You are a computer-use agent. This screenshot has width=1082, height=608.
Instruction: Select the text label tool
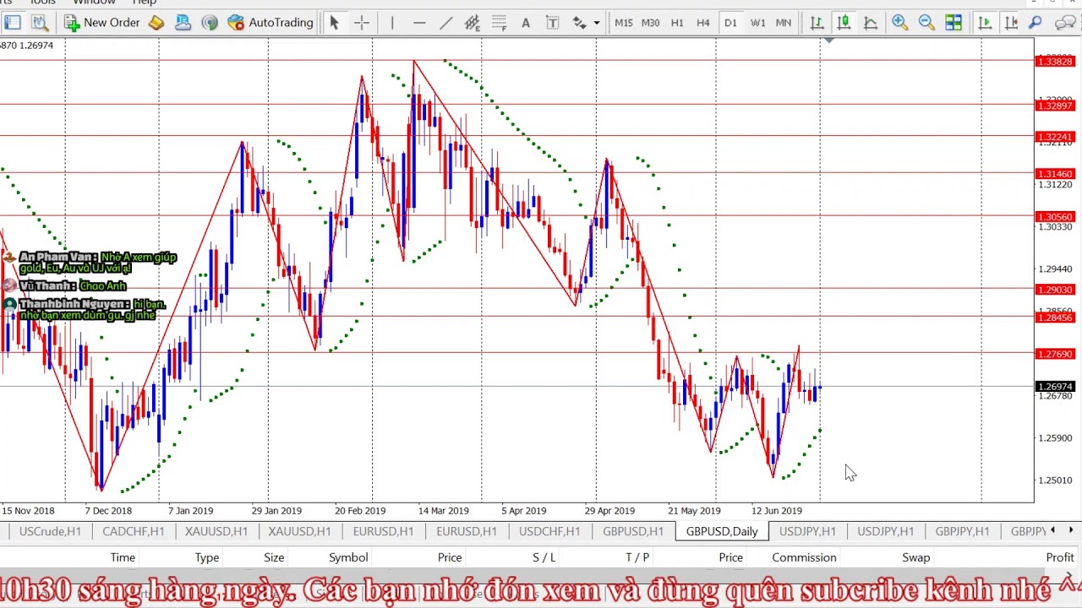tap(553, 23)
